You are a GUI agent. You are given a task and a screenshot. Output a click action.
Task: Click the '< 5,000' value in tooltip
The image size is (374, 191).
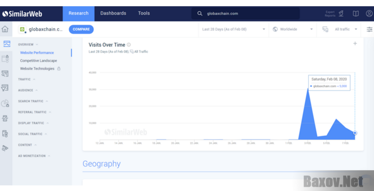[x=342, y=86]
